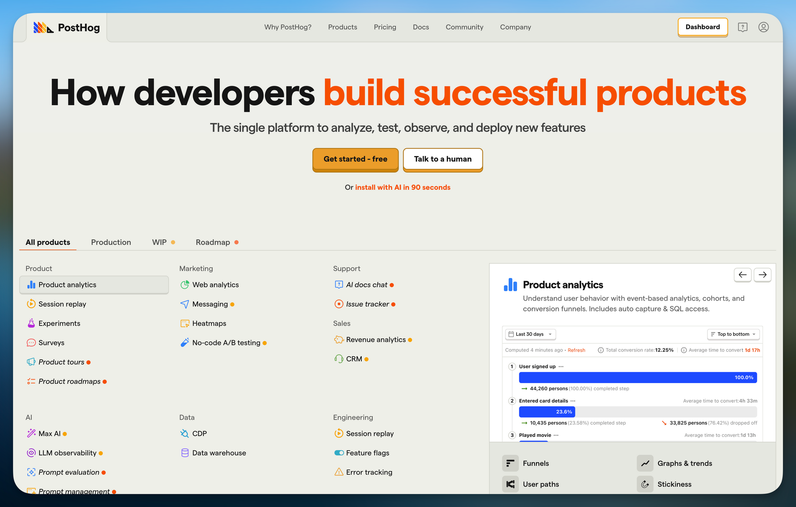Open the Company menu item
This screenshot has width=796, height=507.
coord(515,27)
